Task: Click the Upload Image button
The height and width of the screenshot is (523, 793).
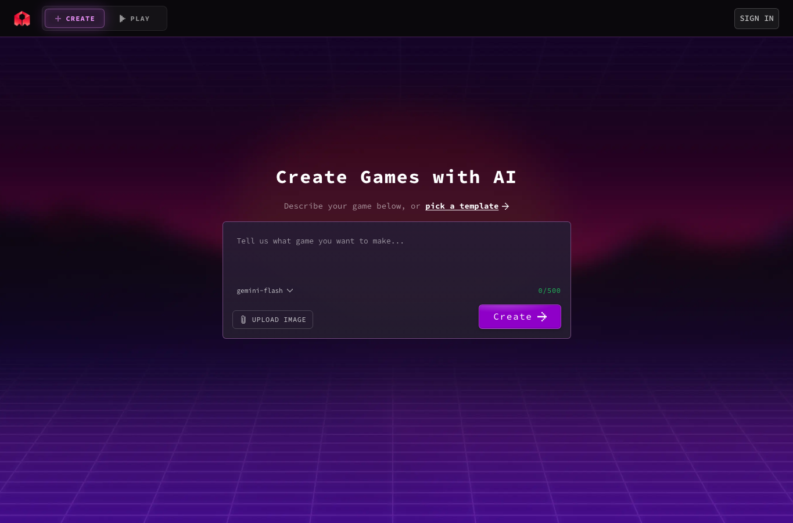Action: pos(272,320)
